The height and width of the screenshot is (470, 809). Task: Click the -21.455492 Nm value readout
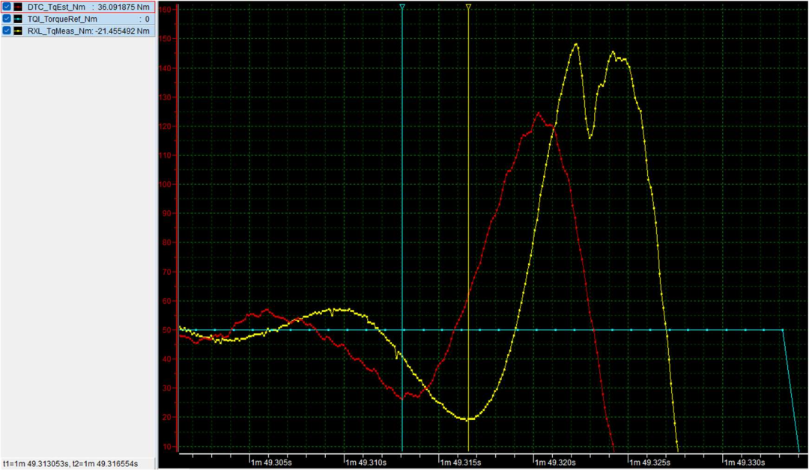coord(122,31)
